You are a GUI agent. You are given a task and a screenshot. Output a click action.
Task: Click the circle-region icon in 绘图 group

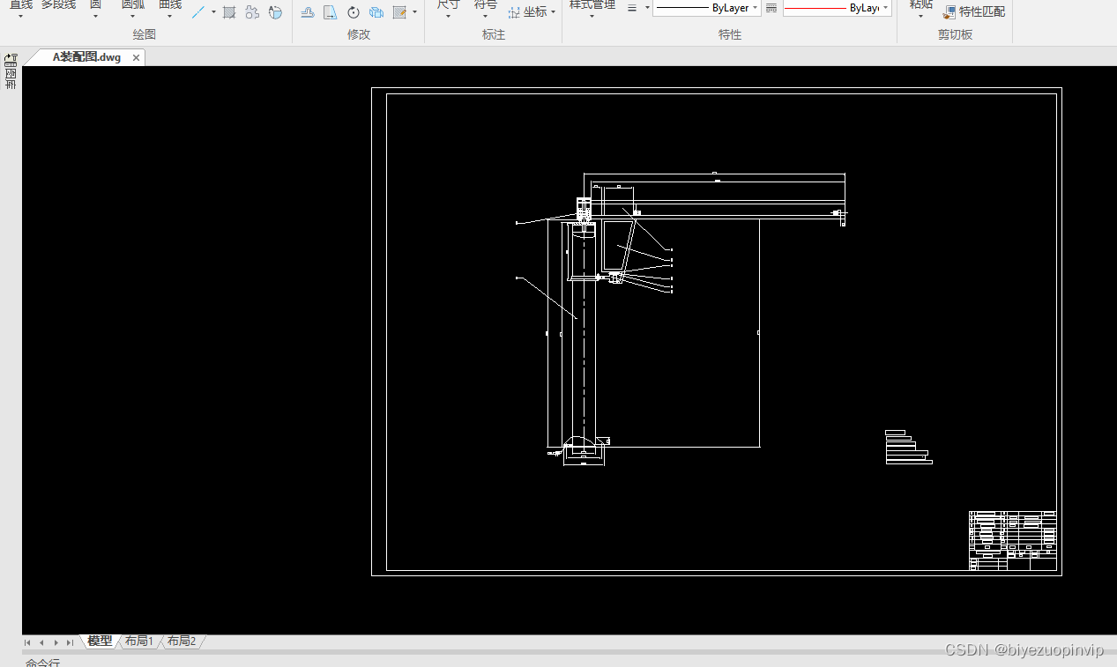tap(275, 12)
